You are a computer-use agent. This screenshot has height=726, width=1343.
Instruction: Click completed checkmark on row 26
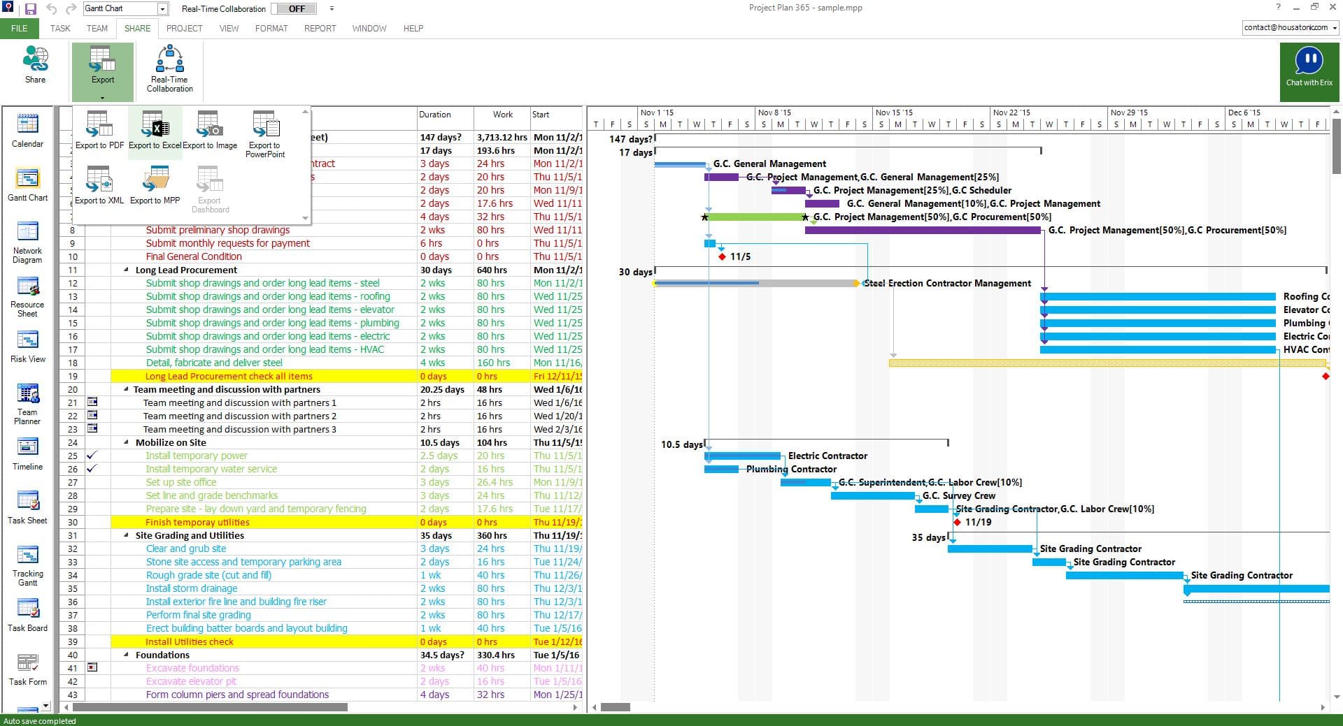coord(92,468)
